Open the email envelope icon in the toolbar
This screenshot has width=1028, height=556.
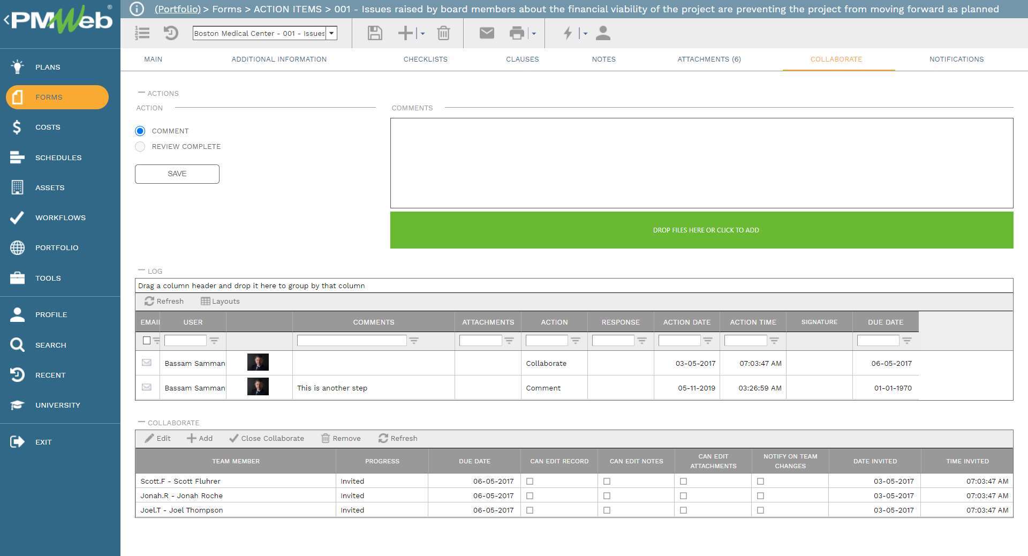pos(486,33)
